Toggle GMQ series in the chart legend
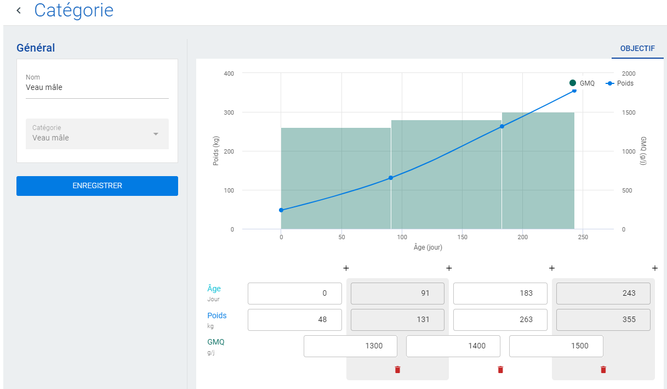 click(582, 83)
